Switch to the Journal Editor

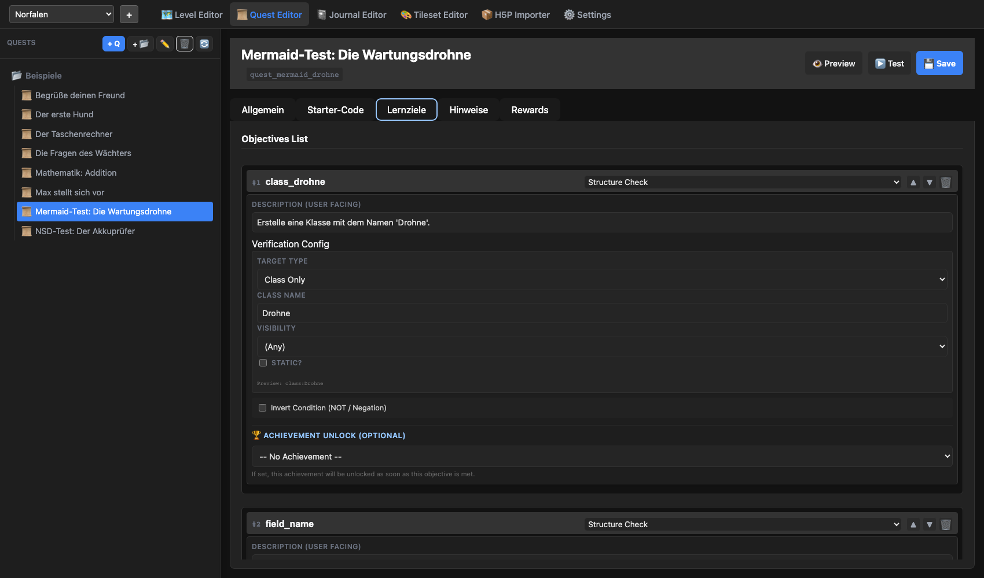tap(351, 14)
